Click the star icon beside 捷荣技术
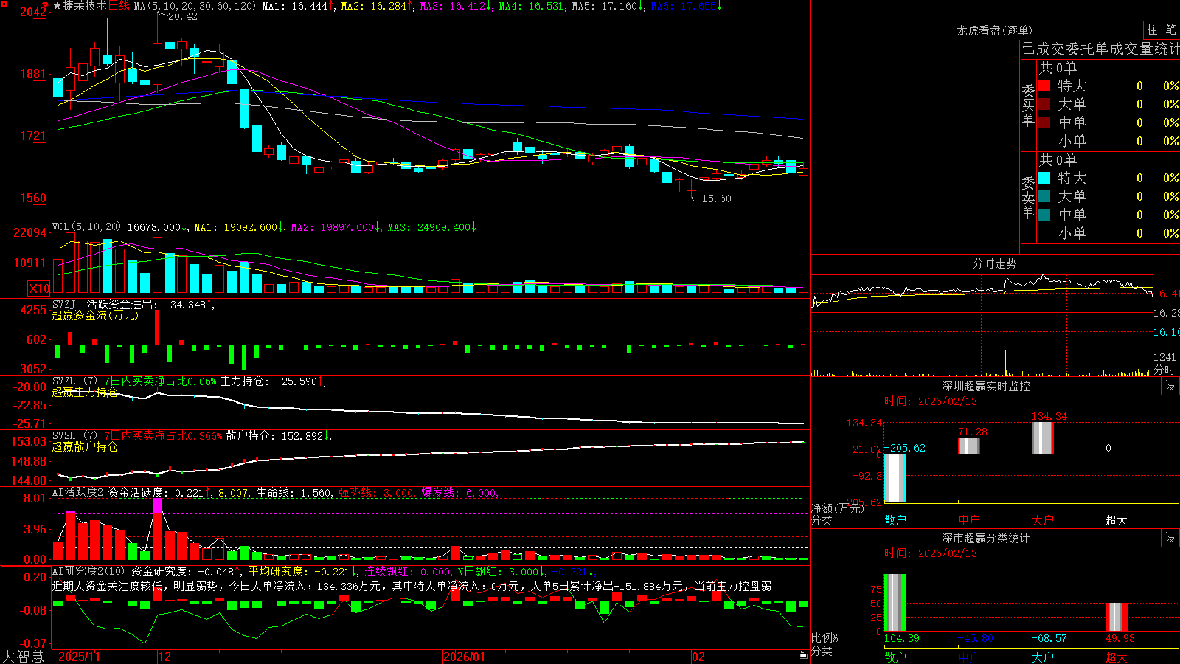The image size is (1180, 664). 58,6
